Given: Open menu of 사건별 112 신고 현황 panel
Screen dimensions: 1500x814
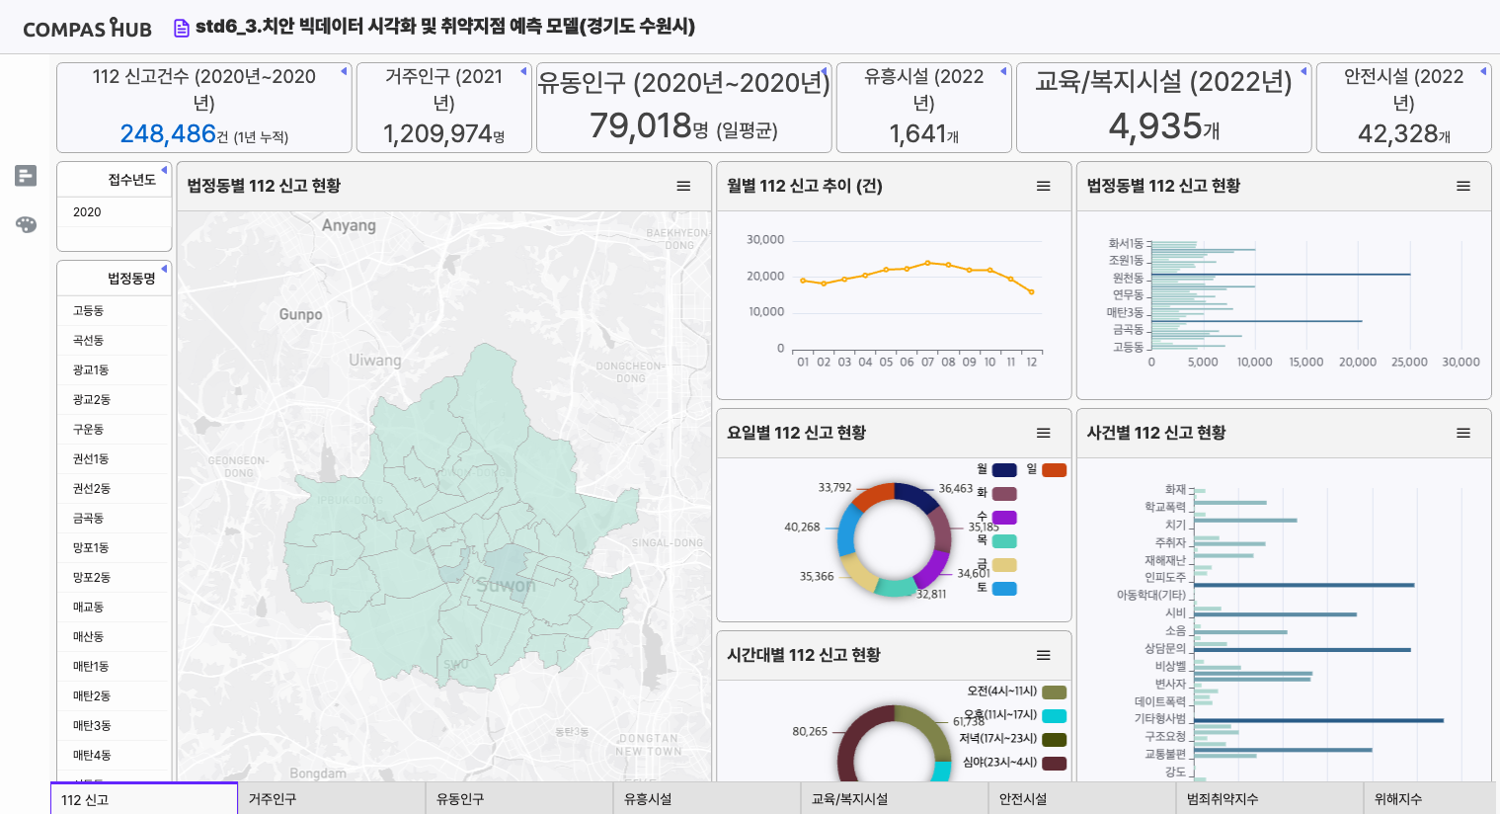Looking at the screenshot, I should click(x=1463, y=433).
